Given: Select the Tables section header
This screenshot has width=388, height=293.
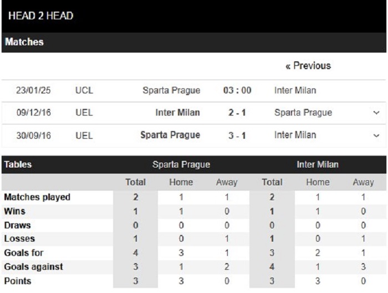Looking at the screenshot, I should pyautogui.click(x=18, y=165).
